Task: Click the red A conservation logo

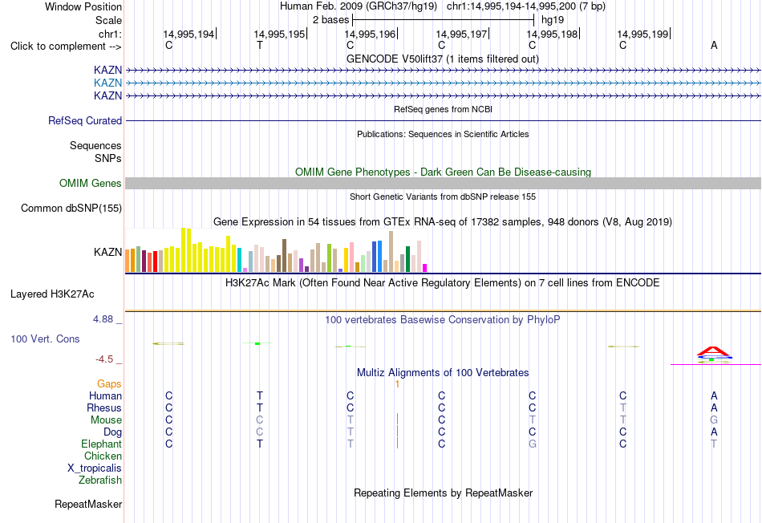Action: (713, 351)
